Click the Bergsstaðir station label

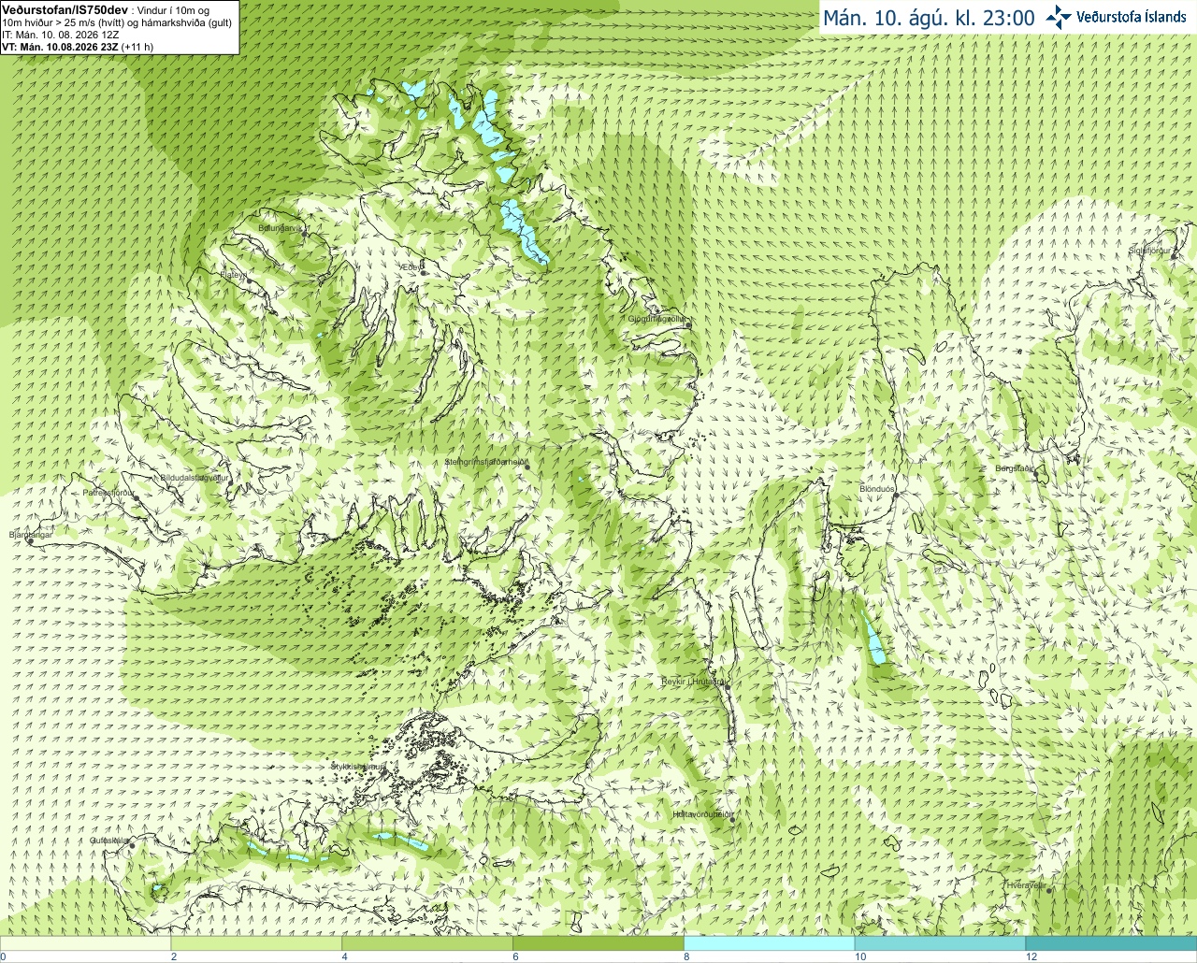coord(1015,468)
